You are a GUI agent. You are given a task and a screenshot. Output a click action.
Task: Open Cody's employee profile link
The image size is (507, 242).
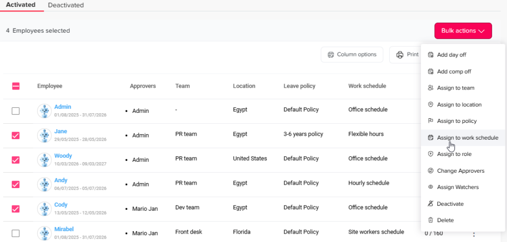(61, 204)
